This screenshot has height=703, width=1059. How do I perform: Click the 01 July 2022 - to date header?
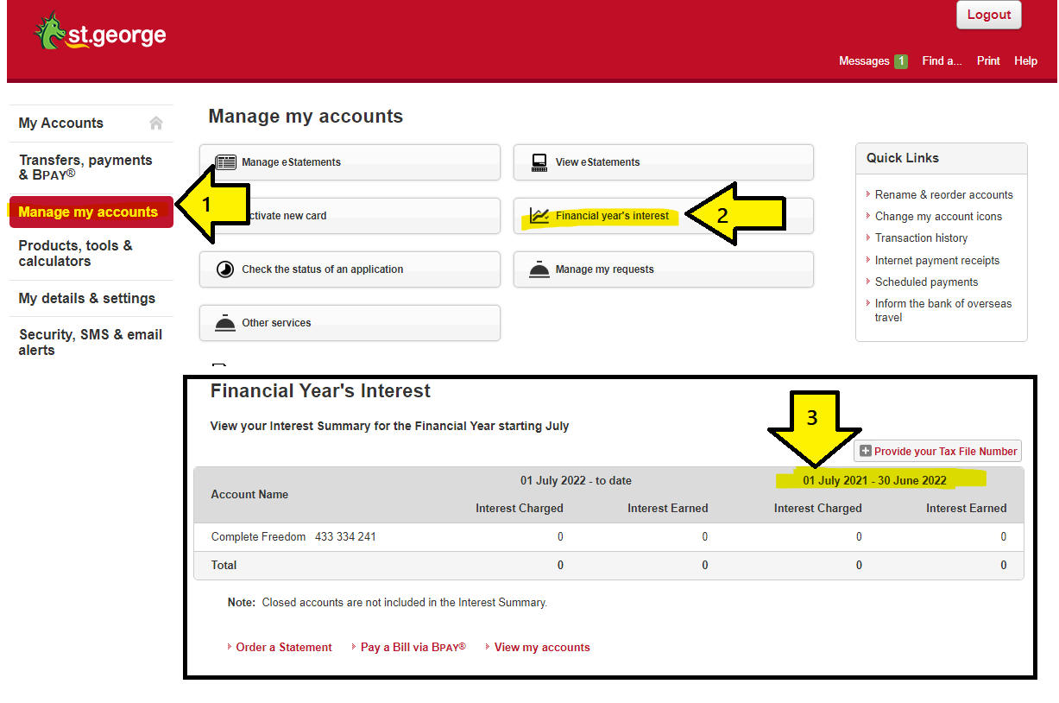pos(576,480)
